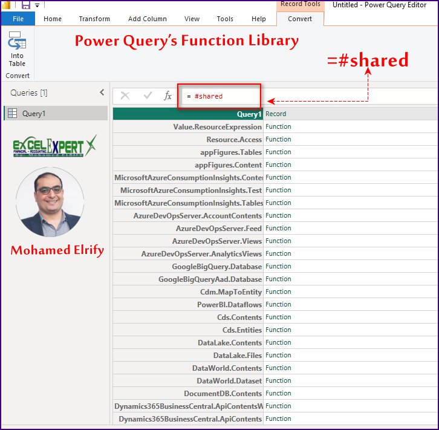Click the Function link for Resource.Access
Screen dimensions: 439x430
(x=278, y=139)
